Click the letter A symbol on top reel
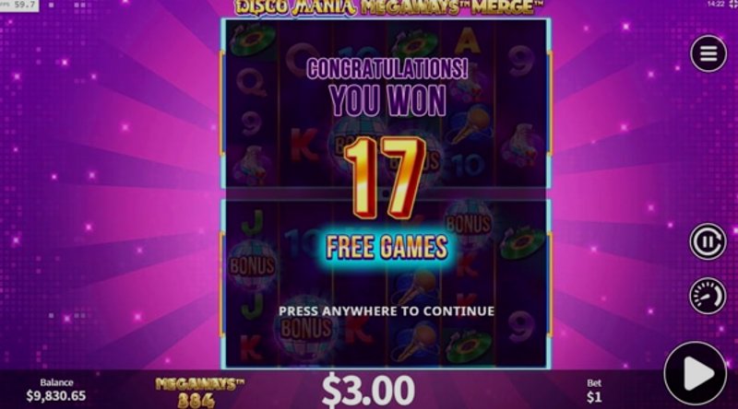Screen dimensions: 738x409 (467, 43)
